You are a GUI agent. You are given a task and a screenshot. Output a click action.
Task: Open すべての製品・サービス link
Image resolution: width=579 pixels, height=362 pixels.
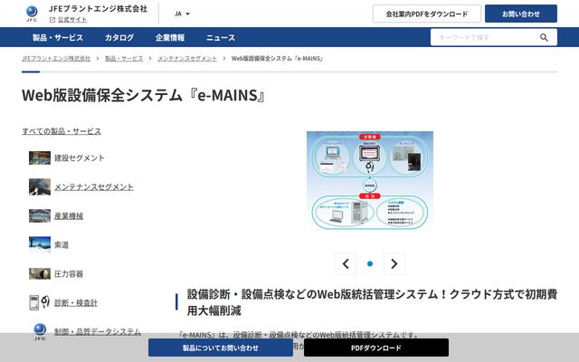tap(62, 131)
